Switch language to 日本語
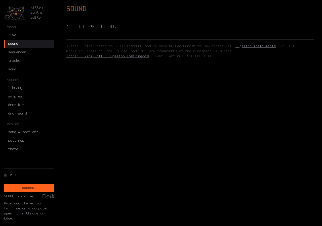 tap(48, 196)
